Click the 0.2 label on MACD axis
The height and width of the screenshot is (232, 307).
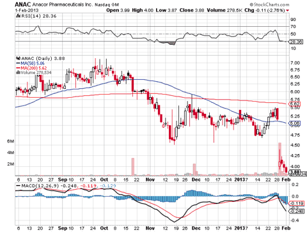[x=295, y=185]
